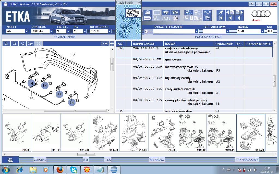Expand the TYP HANDLOWY dropdown
The image size is (279, 174).
point(228,32)
